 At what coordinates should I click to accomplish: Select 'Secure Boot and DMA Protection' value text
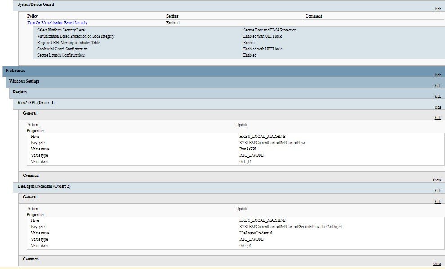pos(270,30)
